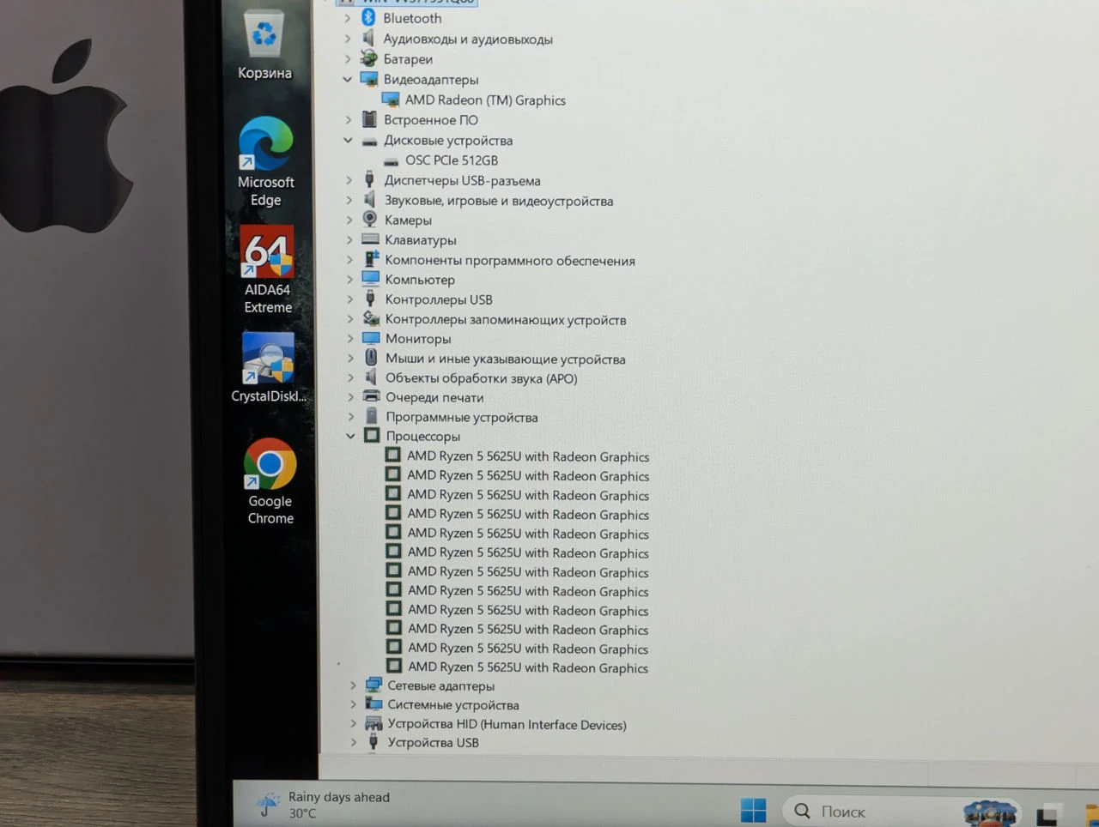Select Компоненты программного обеспечения row
The width and height of the screenshot is (1099, 827).
[510, 260]
